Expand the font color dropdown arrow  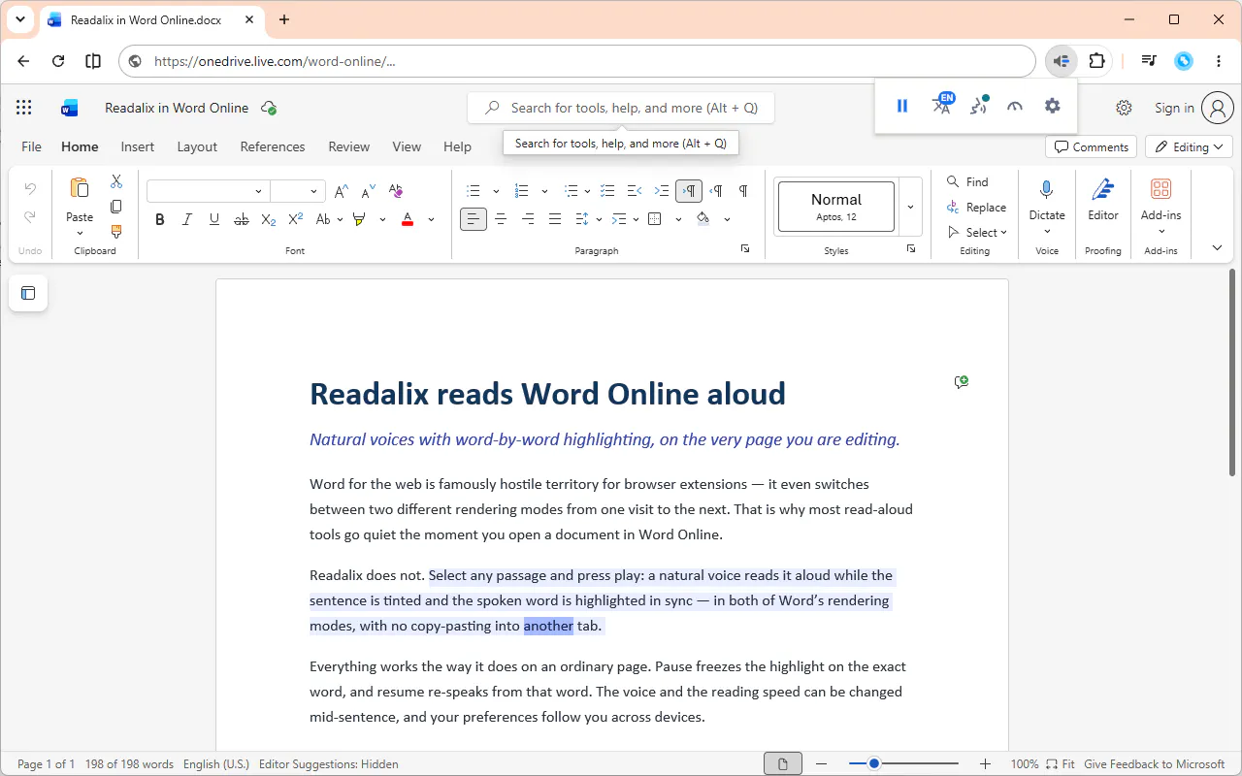click(x=431, y=219)
